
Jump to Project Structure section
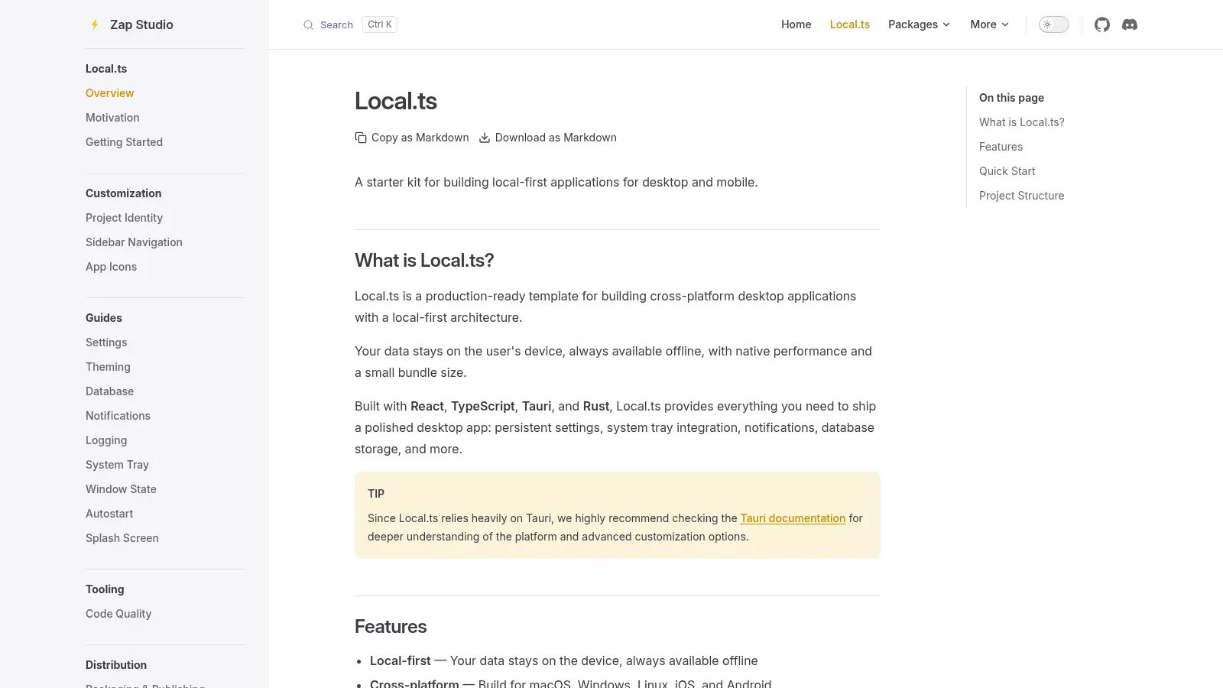pyautogui.click(x=1021, y=196)
